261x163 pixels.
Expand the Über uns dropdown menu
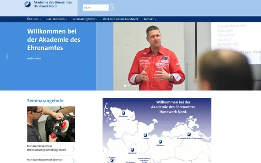[x=34, y=19]
